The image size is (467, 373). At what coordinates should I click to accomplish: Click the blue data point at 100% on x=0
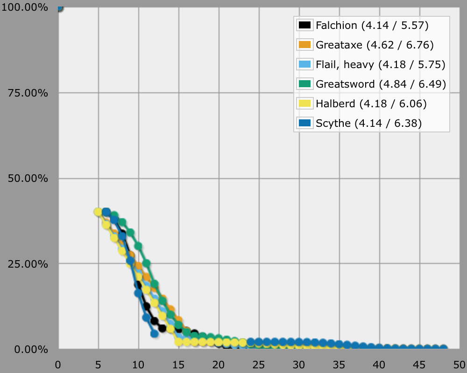coord(58,8)
